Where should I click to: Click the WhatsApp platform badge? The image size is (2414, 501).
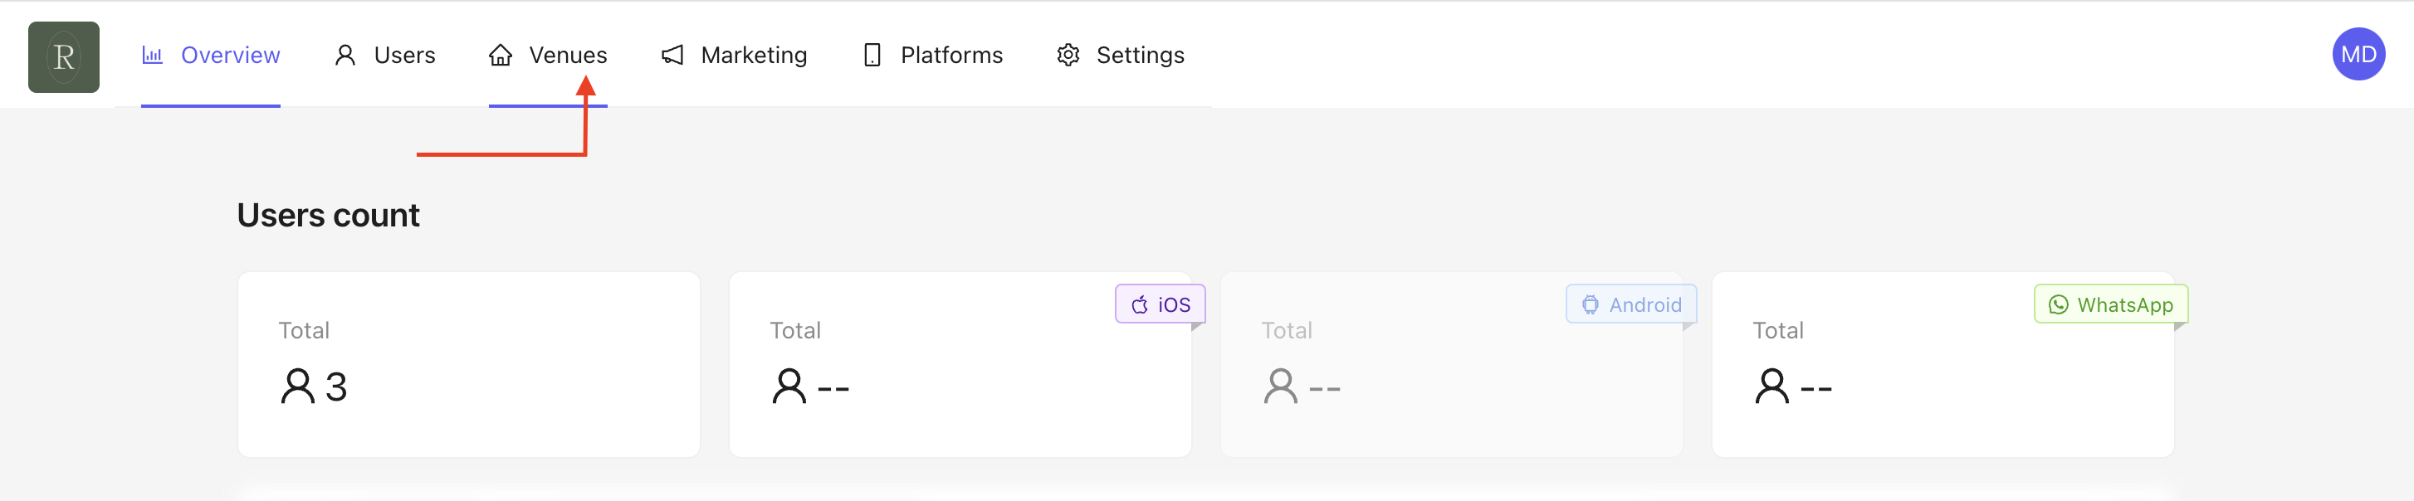pos(2110,304)
